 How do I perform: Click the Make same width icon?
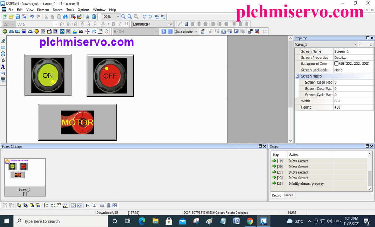pyautogui.click(x=102, y=205)
